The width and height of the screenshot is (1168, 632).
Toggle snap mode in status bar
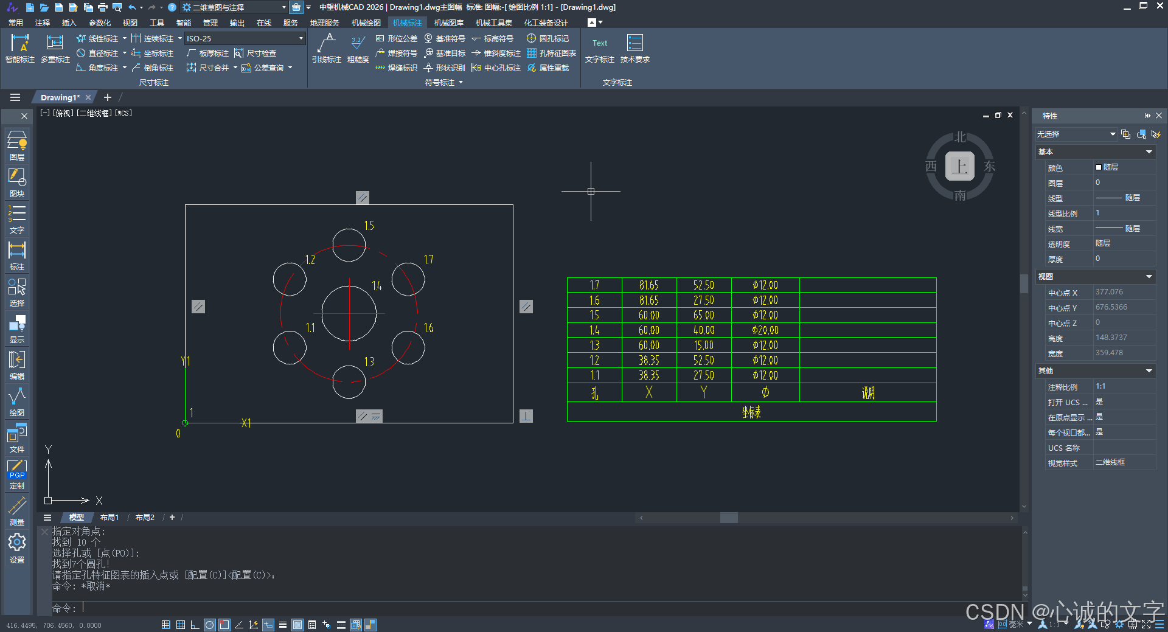click(165, 625)
